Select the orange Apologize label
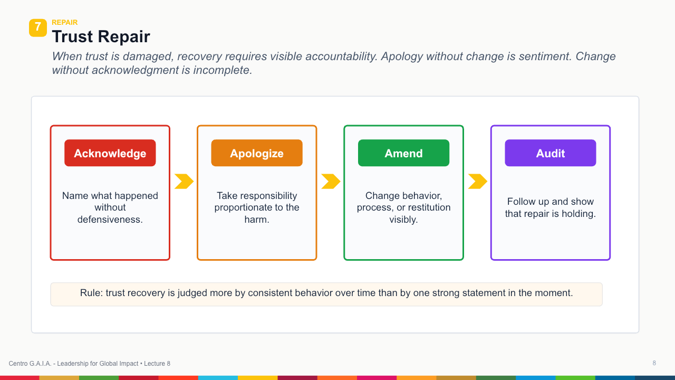Screen dimensions: 675x380 [257, 153]
